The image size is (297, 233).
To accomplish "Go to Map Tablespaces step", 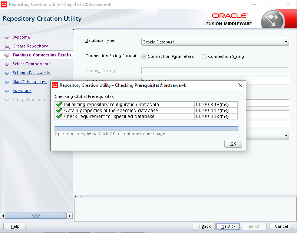I will tap(29, 82).
